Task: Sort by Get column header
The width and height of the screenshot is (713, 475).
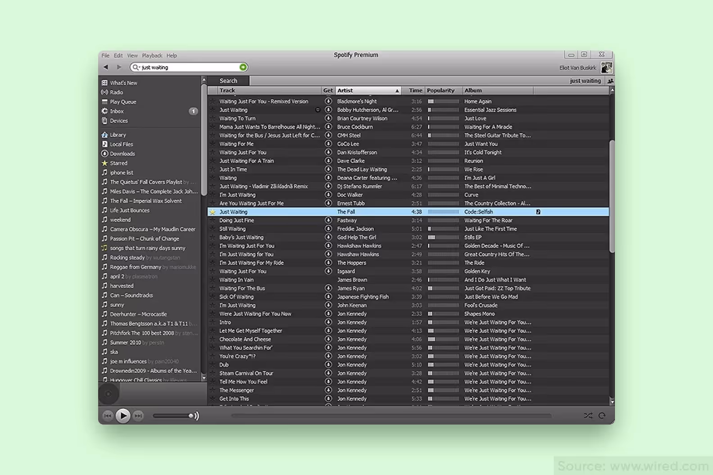Action: click(328, 91)
